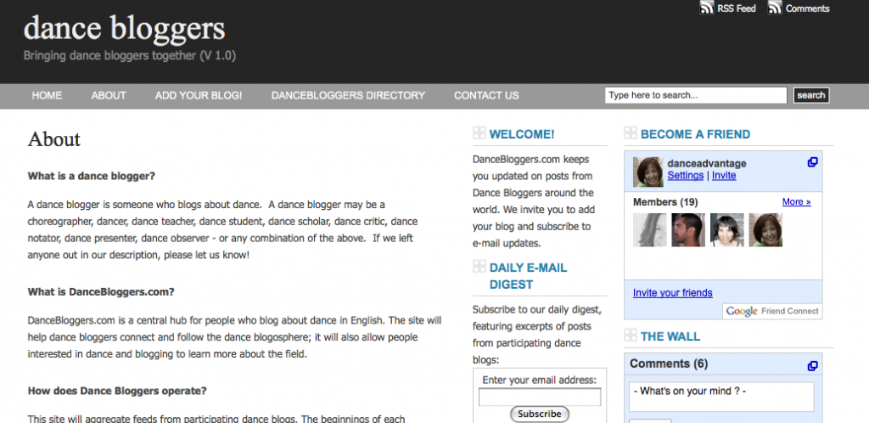869x423 pixels.
Task: Click the 'WELCOME!' widget heading text
Action: (522, 134)
